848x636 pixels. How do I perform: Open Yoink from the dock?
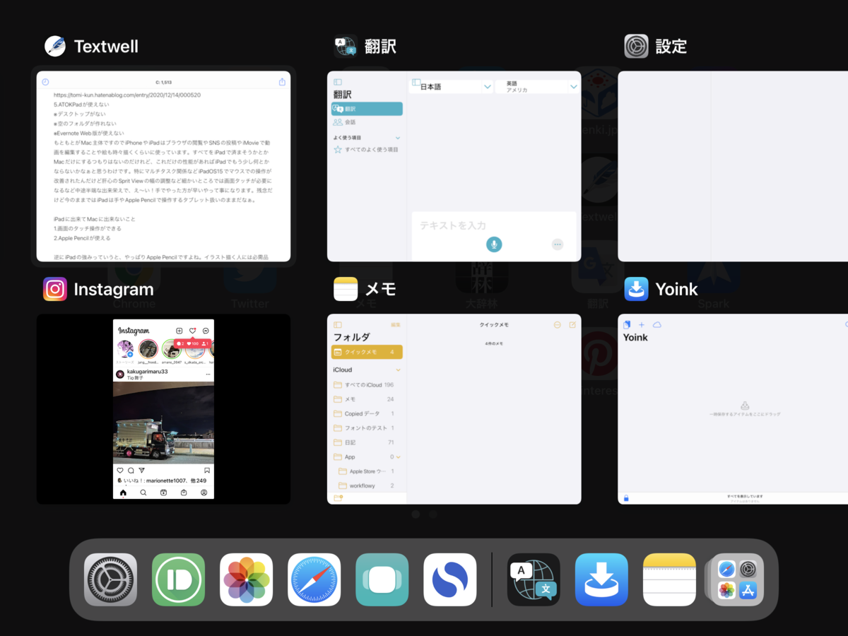(601, 579)
